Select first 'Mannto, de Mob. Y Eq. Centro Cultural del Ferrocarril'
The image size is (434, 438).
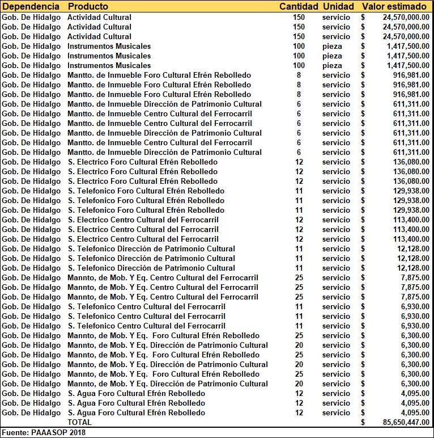163,277
